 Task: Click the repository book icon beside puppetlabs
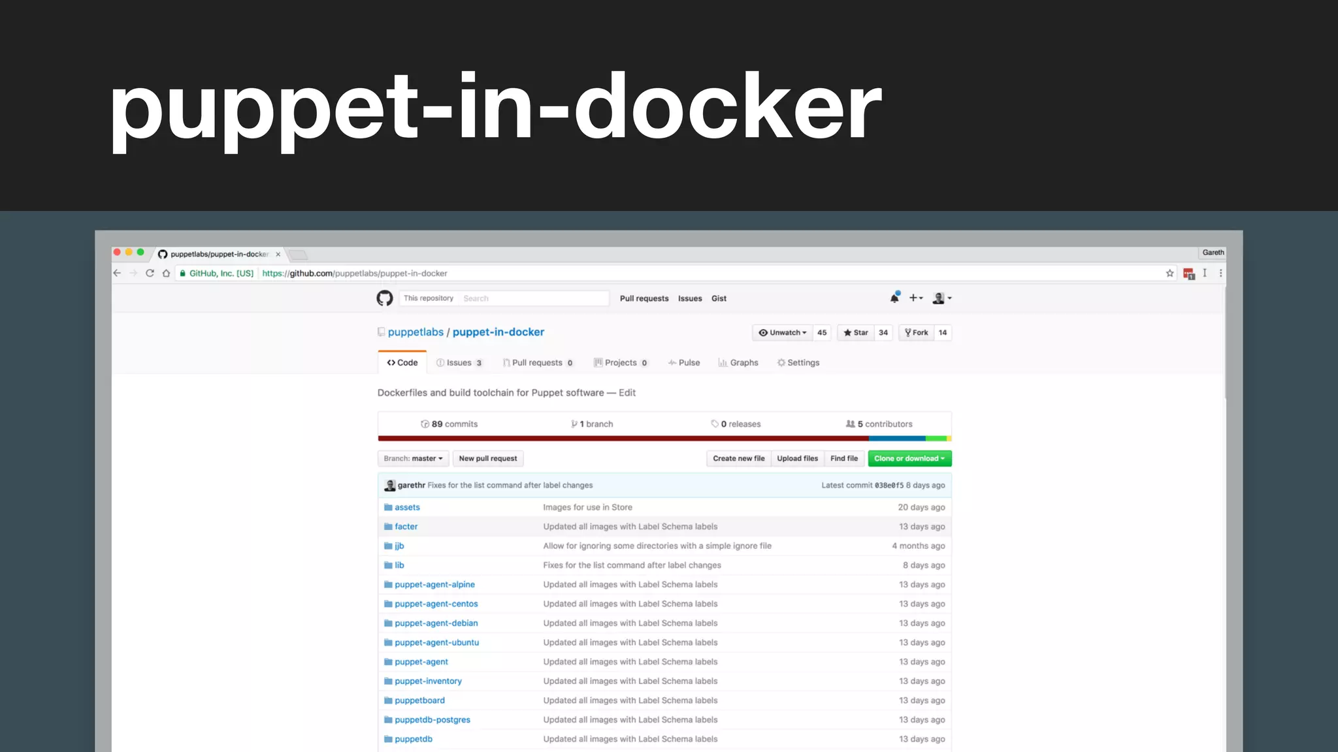pos(381,332)
